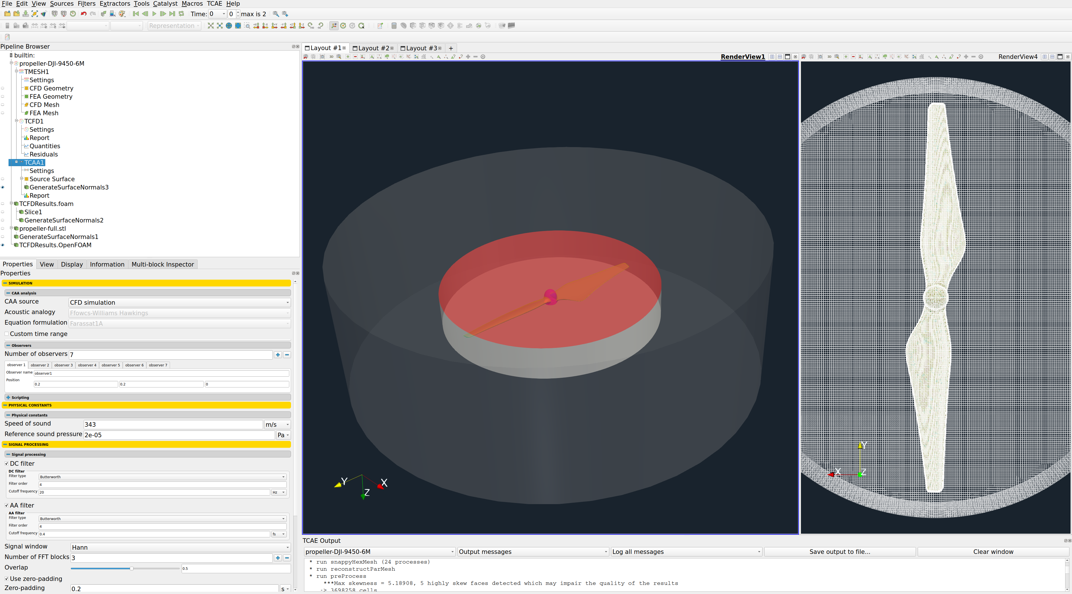The width and height of the screenshot is (1072, 594).
Task: Open the Log all messages dropdown
Action: tap(686, 552)
